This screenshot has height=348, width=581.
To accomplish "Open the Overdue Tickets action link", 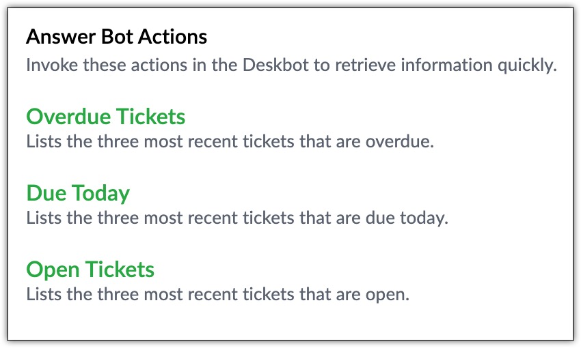I will click(105, 117).
